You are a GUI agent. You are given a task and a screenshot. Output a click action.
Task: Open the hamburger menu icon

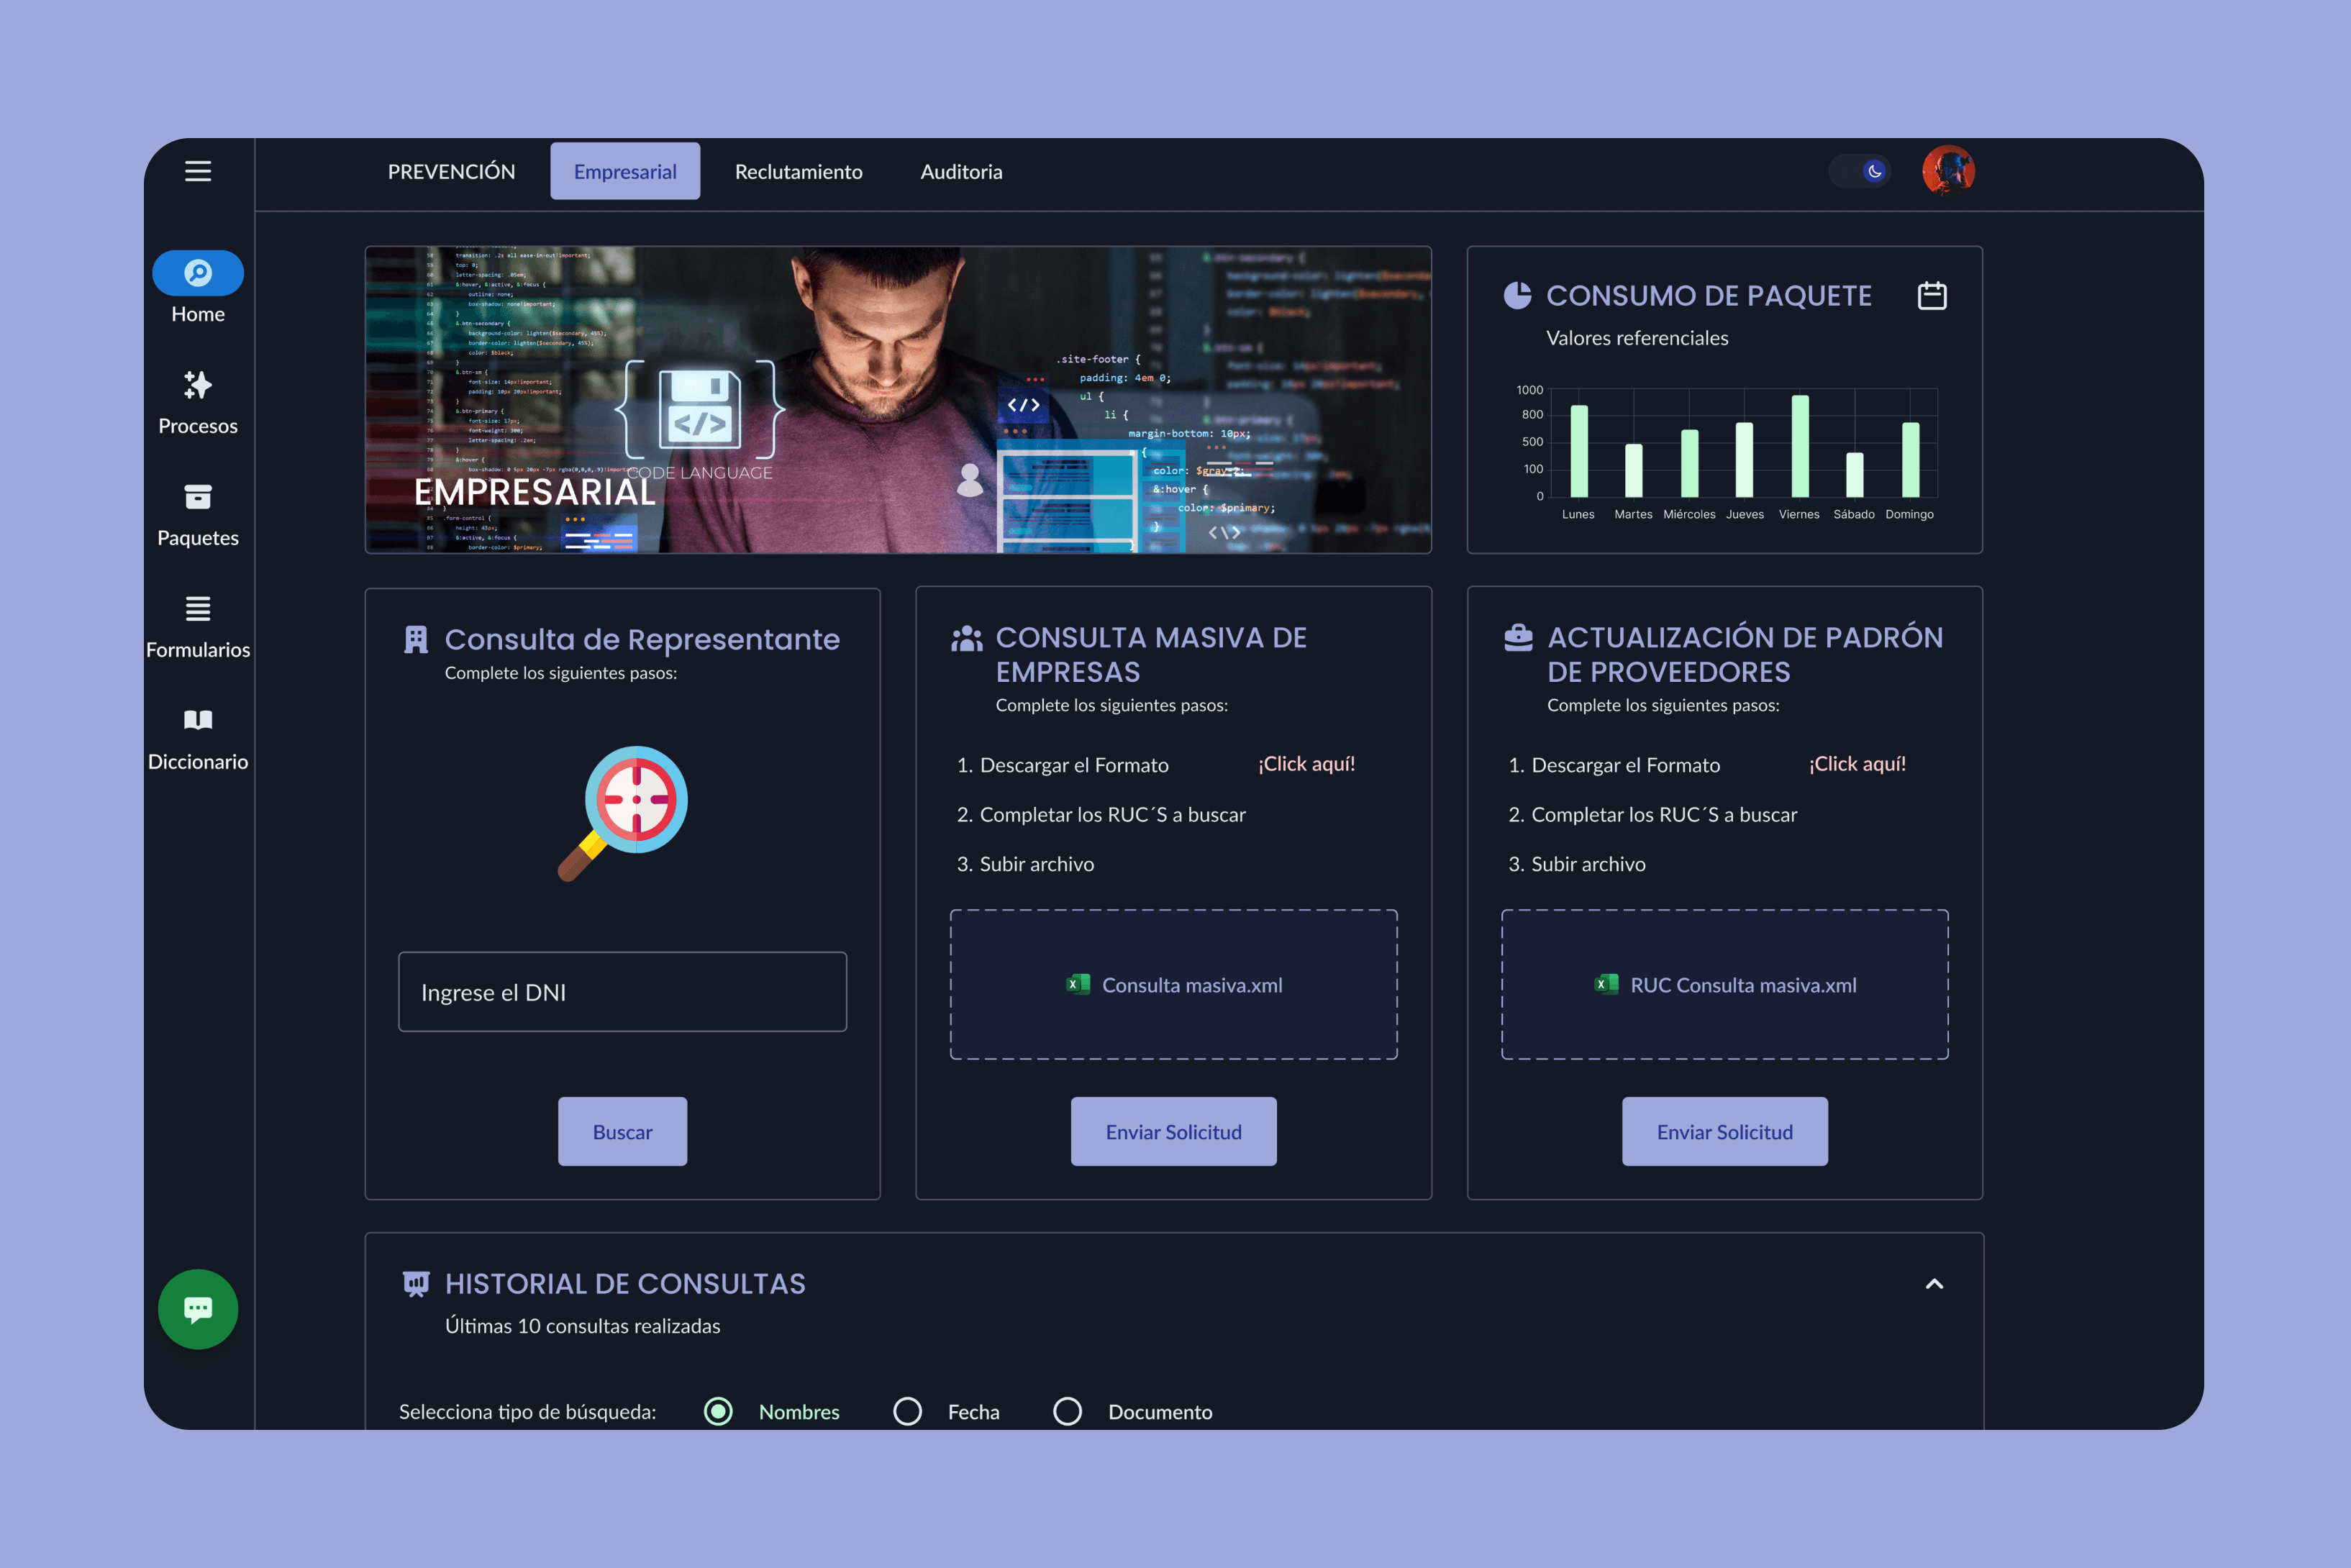coord(198,171)
